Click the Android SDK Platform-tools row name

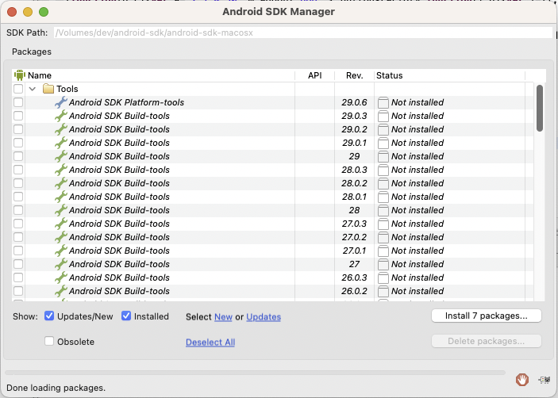[126, 102]
